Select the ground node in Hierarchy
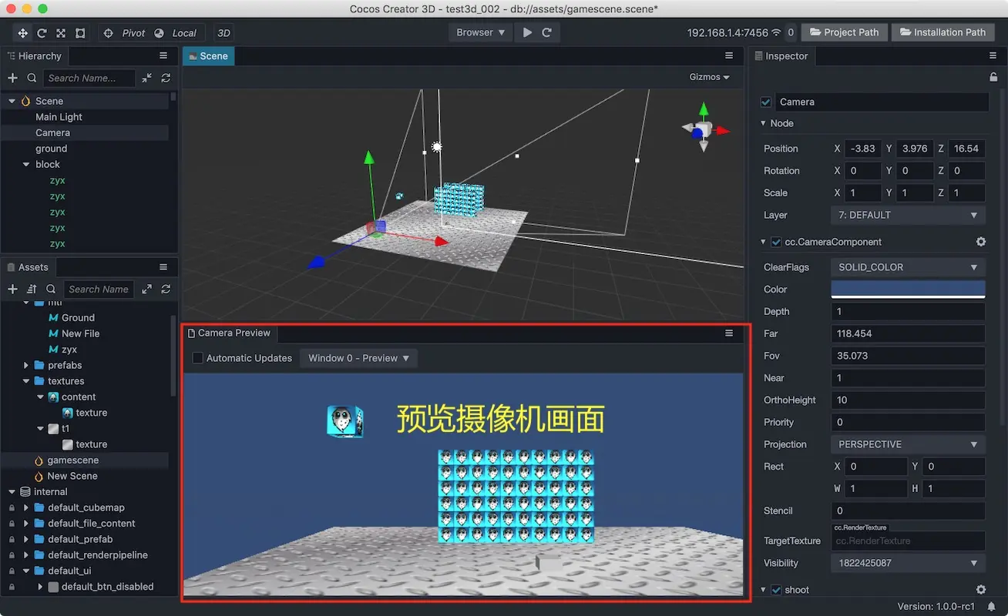The height and width of the screenshot is (616, 1008). (x=51, y=149)
